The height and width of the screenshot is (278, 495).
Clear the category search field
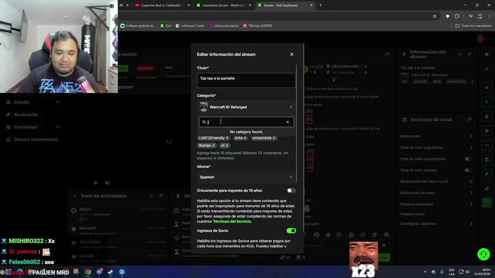pos(287,122)
